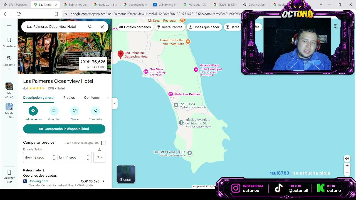Go back with the browser back arrow
Image resolution: width=356 pixels, height=200 pixels.
point(5,14)
